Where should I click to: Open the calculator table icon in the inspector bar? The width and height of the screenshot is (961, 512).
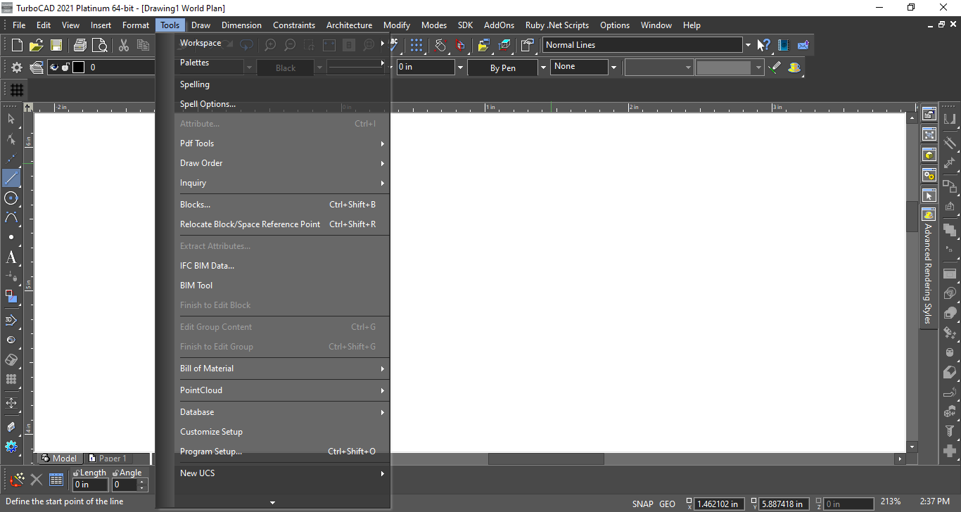click(57, 480)
